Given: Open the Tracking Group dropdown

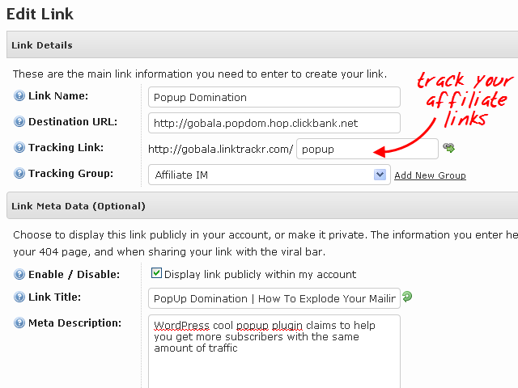Looking at the screenshot, I should (270, 175).
